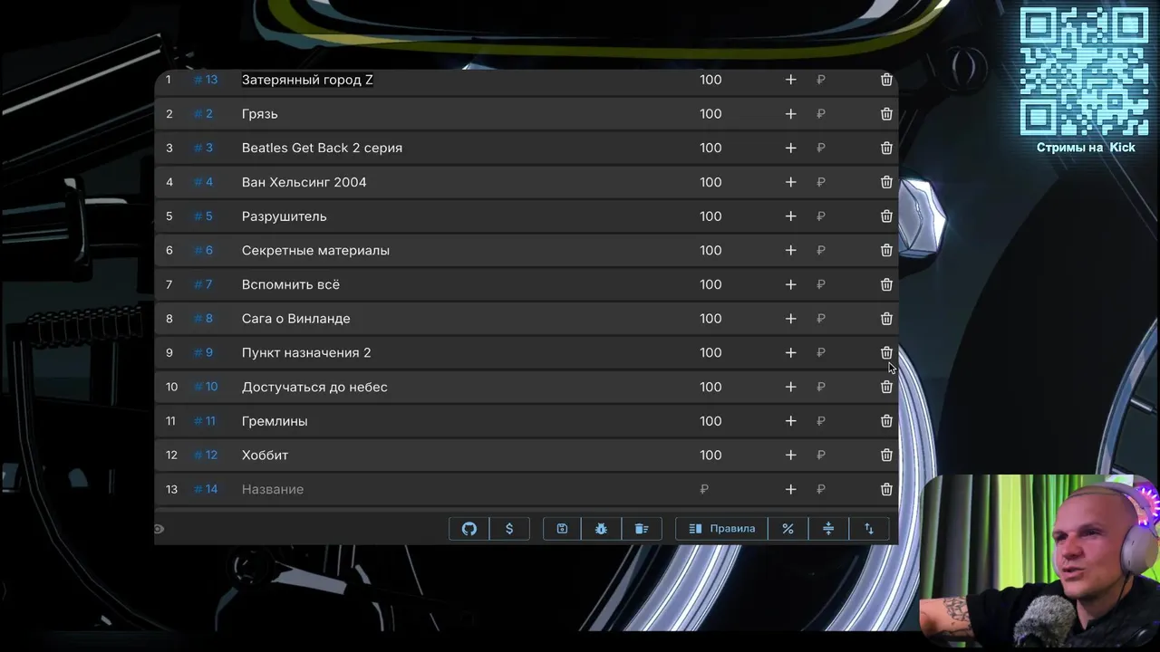Delete the Пункт назначения 2 row
Viewport: 1160px width, 652px height.
click(886, 352)
